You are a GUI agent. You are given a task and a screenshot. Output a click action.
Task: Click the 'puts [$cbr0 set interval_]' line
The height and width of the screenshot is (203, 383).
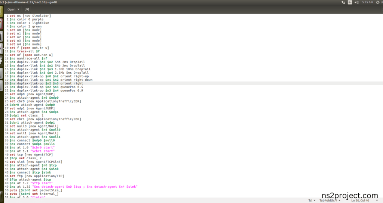pyautogui.click(x=34, y=194)
